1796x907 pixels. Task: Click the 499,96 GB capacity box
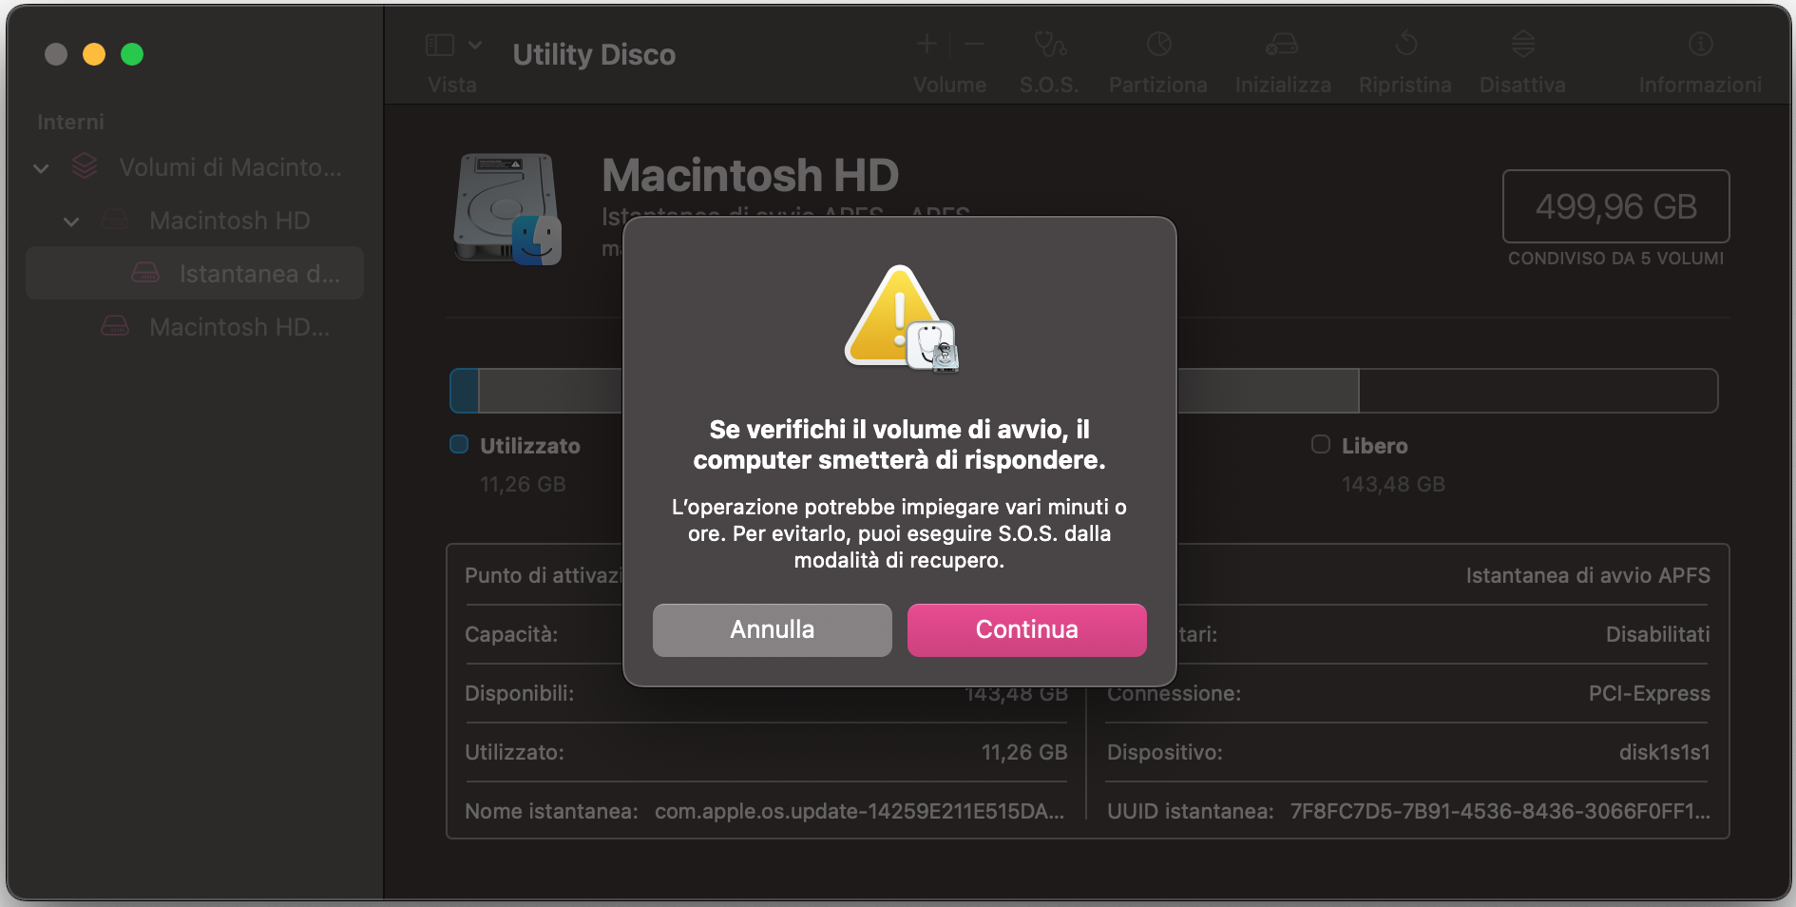[1615, 206]
